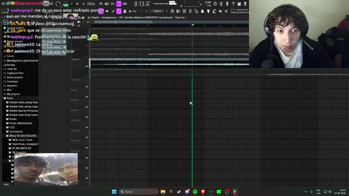
Task: Open the project files copy icon
Action: pos(202,11)
